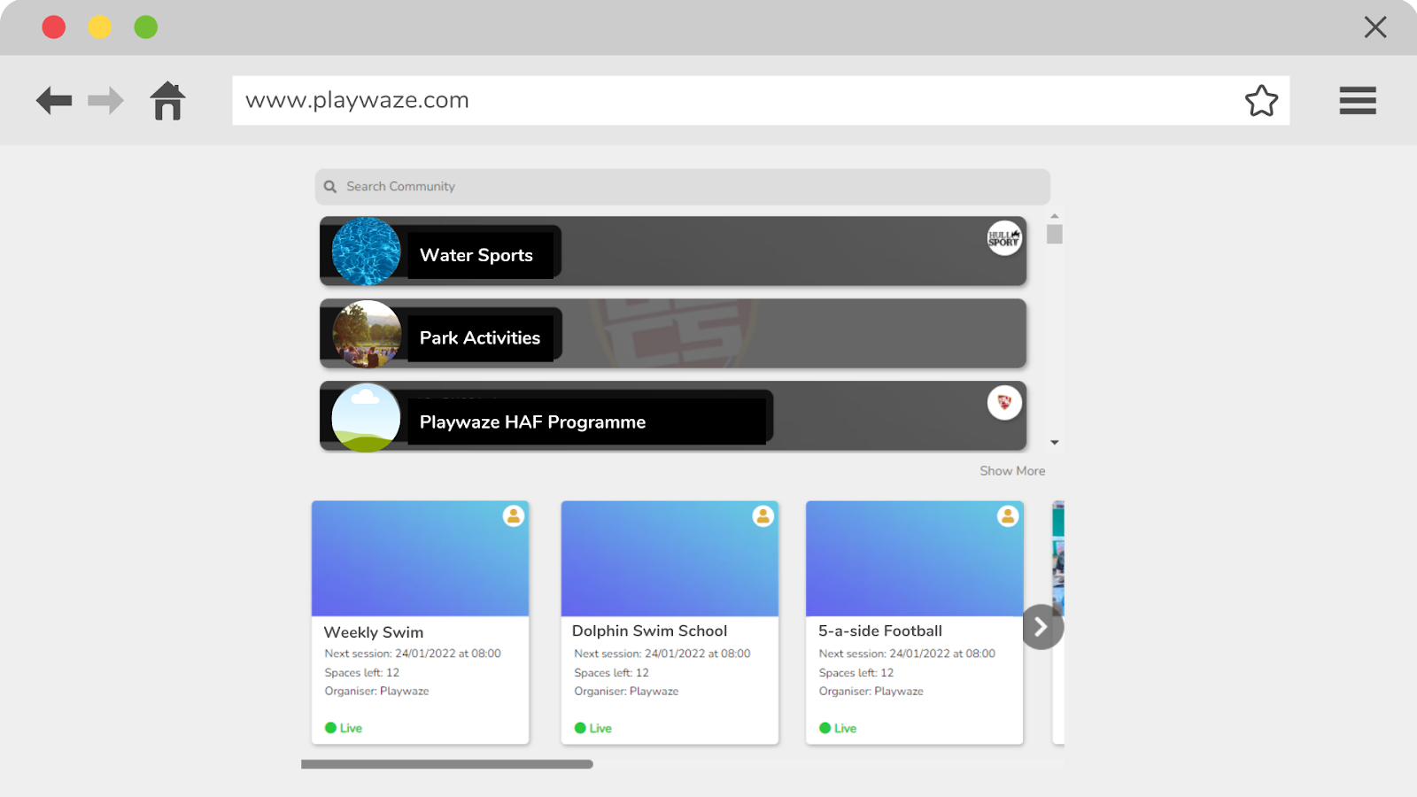1417x797 pixels.
Task: Click the community list scrollbar thumb
Action: [1055, 235]
